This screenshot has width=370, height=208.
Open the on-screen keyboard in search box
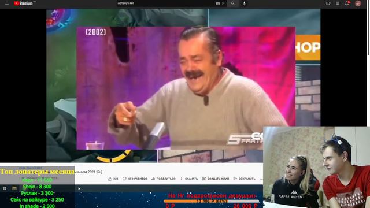[217, 3]
